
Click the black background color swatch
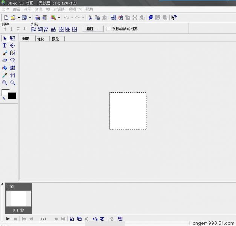click(12, 96)
